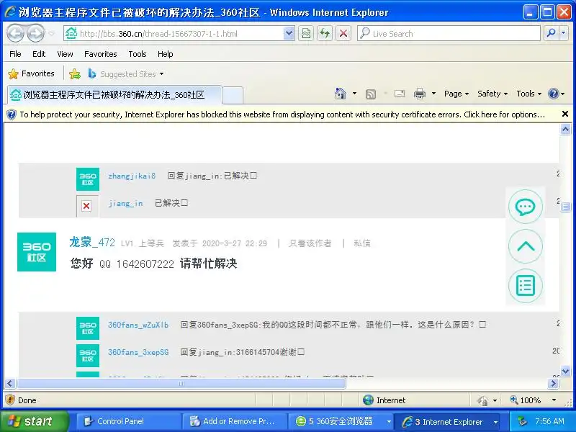Go back with the Back arrow button

(15, 33)
